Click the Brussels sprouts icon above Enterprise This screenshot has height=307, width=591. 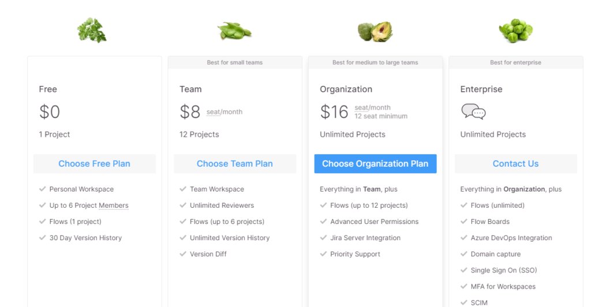pos(515,31)
